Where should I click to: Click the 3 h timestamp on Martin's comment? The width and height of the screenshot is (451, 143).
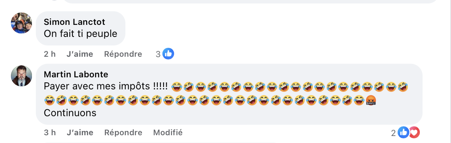(50, 133)
